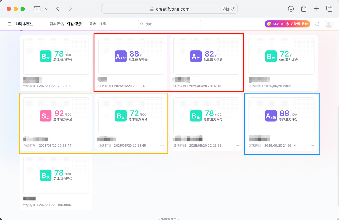Click the 54200 进阶版·月付 credits button
The width and height of the screenshot is (339, 220).
(287, 24)
